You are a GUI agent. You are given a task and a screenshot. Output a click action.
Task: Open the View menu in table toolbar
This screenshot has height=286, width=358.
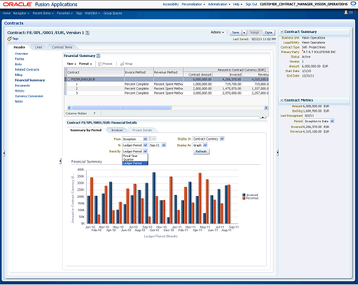click(71, 64)
